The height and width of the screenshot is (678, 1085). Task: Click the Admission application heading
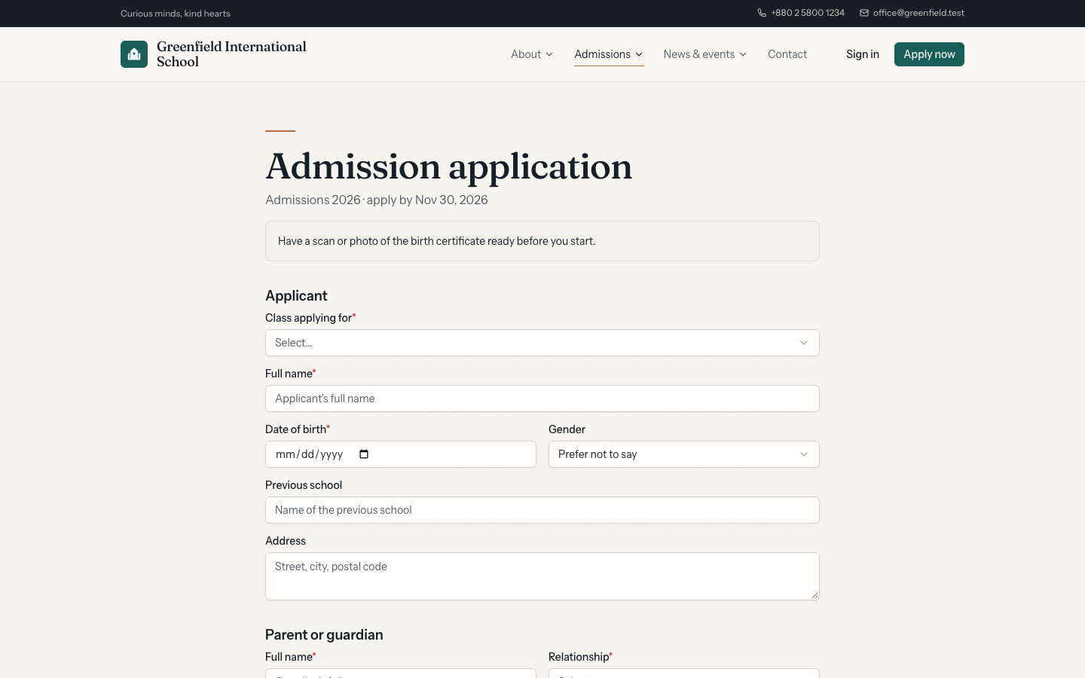pos(449,166)
